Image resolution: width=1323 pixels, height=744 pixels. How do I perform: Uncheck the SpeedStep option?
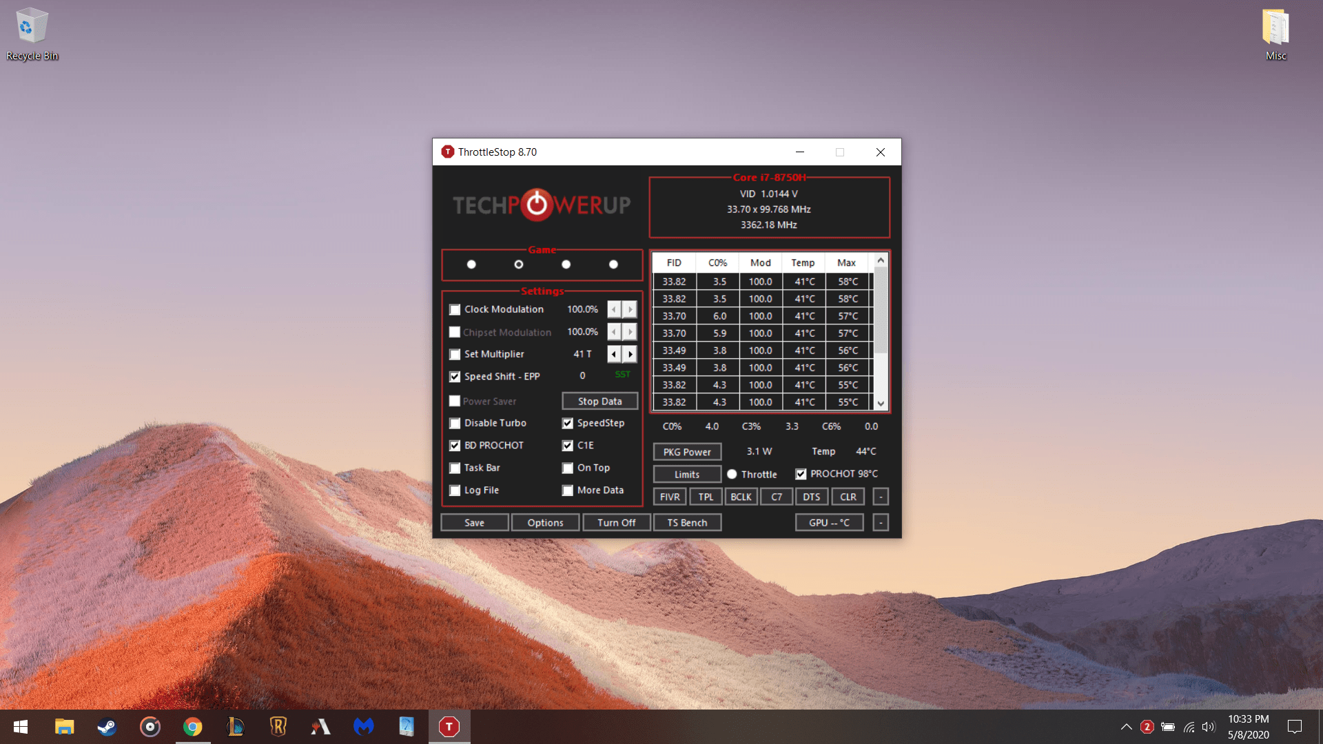pyautogui.click(x=567, y=423)
